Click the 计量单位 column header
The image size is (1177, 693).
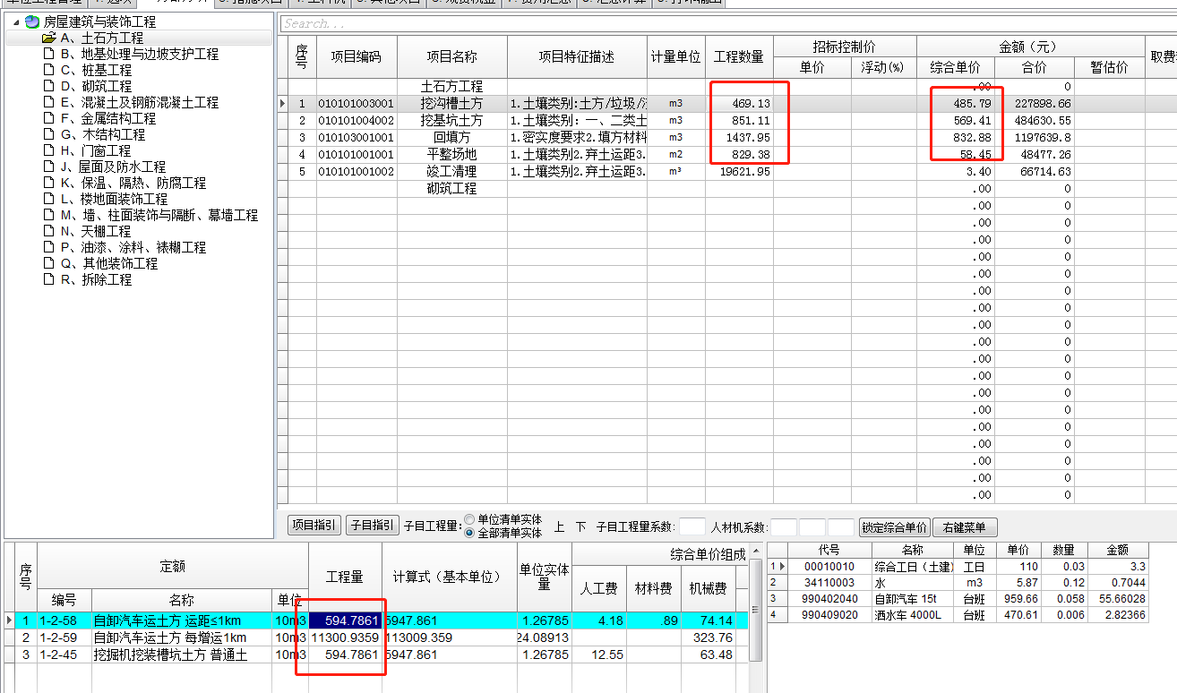click(676, 57)
